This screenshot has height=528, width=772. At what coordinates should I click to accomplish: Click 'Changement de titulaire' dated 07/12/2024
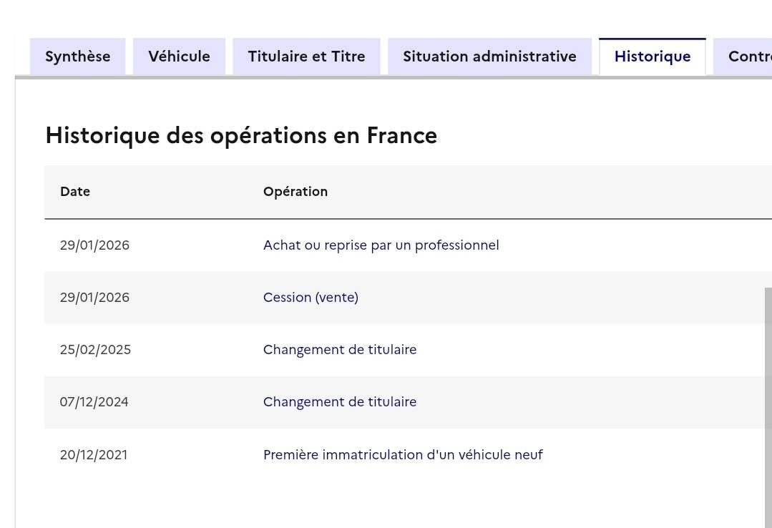(x=339, y=402)
